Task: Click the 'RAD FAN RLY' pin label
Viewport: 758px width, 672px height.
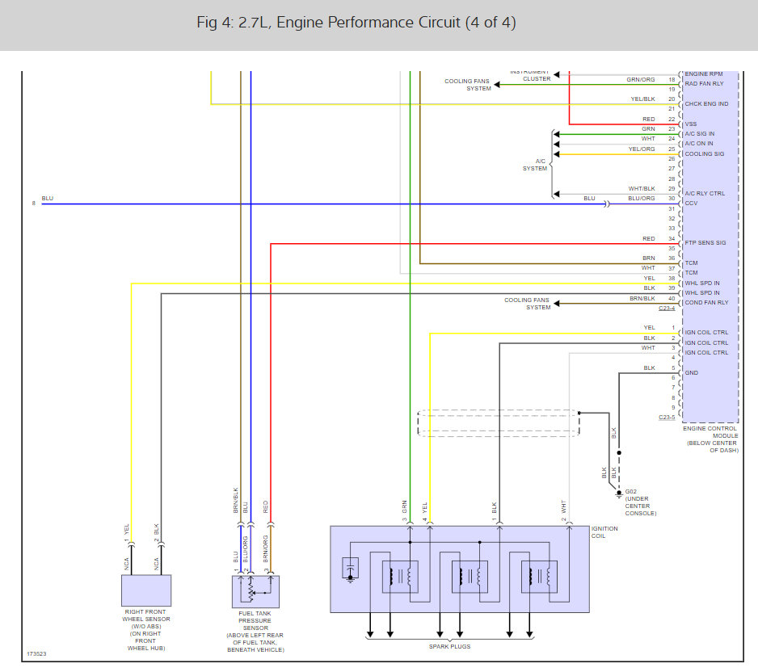Action: [x=704, y=83]
